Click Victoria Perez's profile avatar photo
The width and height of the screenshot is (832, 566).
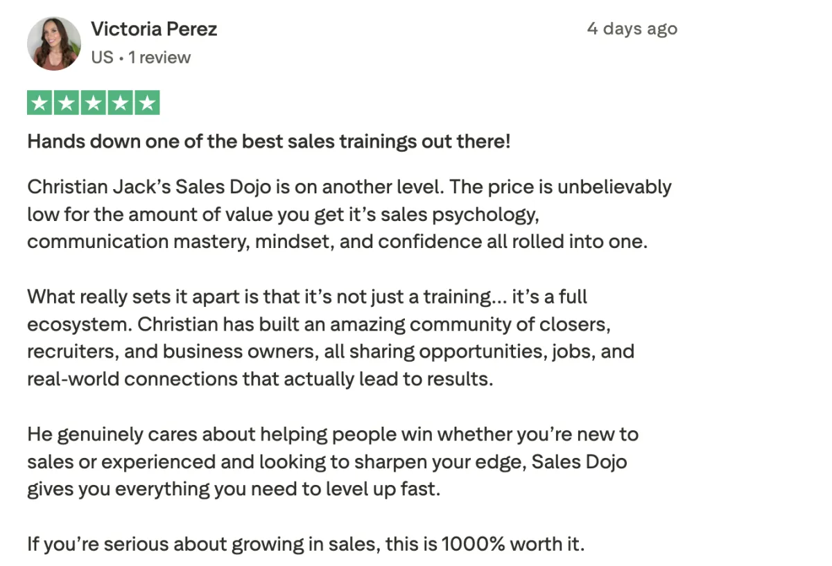pos(54,43)
